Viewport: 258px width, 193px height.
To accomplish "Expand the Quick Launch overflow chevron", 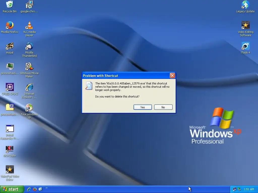I will point(46,188).
